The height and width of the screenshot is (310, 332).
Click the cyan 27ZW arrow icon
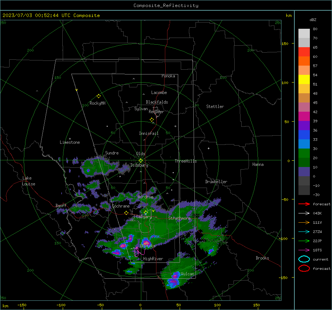point(304,232)
